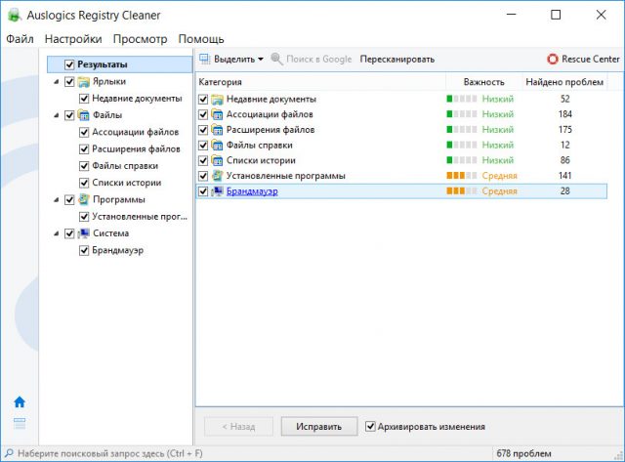
Task: Open the Брандмауэр link in results
Action: (252, 191)
